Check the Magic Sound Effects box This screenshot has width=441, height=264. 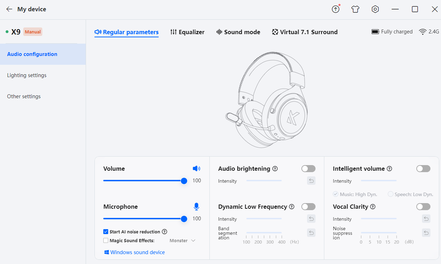106,241
